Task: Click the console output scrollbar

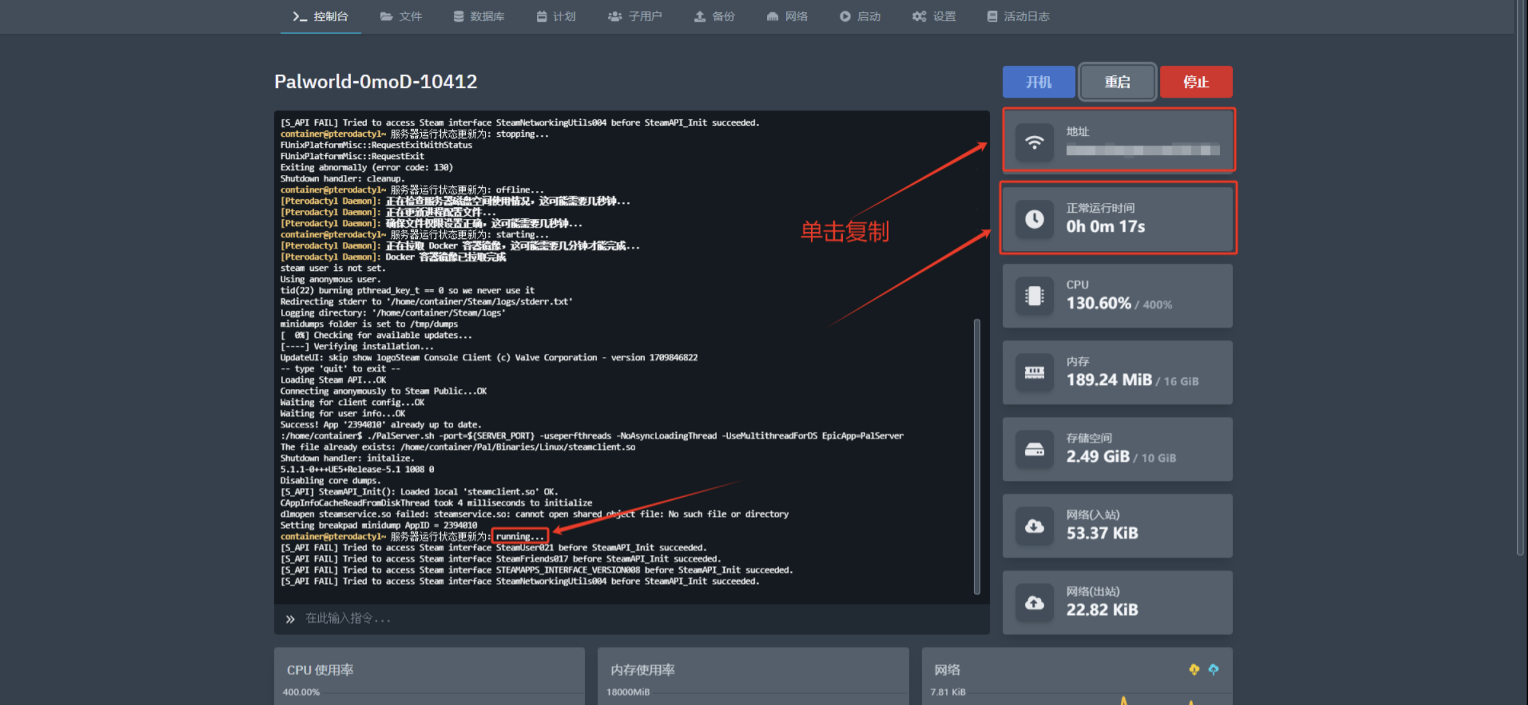Action: [x=976, y=457]
